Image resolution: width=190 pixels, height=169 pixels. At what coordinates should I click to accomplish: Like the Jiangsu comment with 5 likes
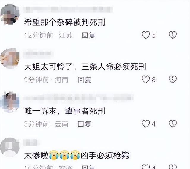coord(145,35)
